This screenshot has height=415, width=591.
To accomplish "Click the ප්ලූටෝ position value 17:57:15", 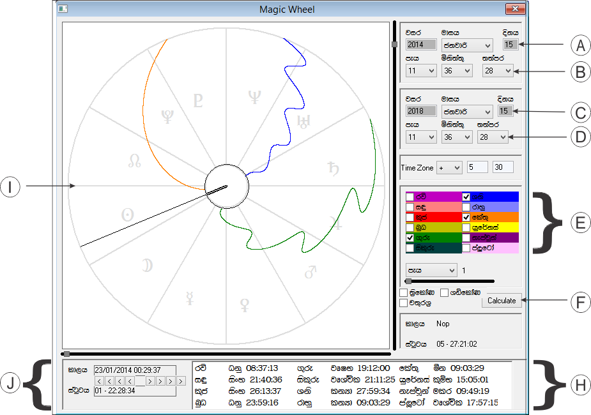I will pyautogui.click(x=482, y=403).
